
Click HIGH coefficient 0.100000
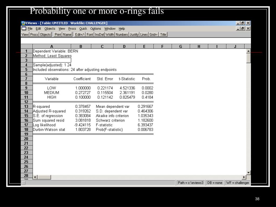tap(83, 97)
